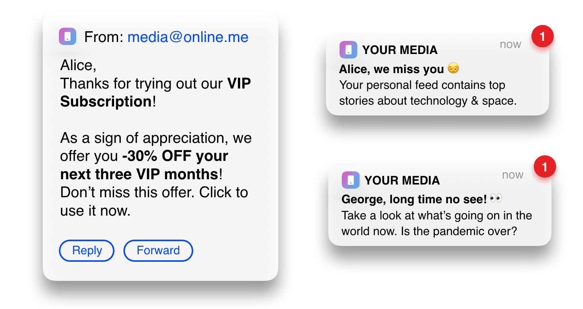Click the red badge on Alice's notification
The image size is (583, 309).
(542, 36)
